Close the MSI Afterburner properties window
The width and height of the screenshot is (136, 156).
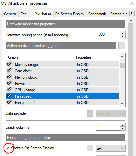tap(132, 3)
